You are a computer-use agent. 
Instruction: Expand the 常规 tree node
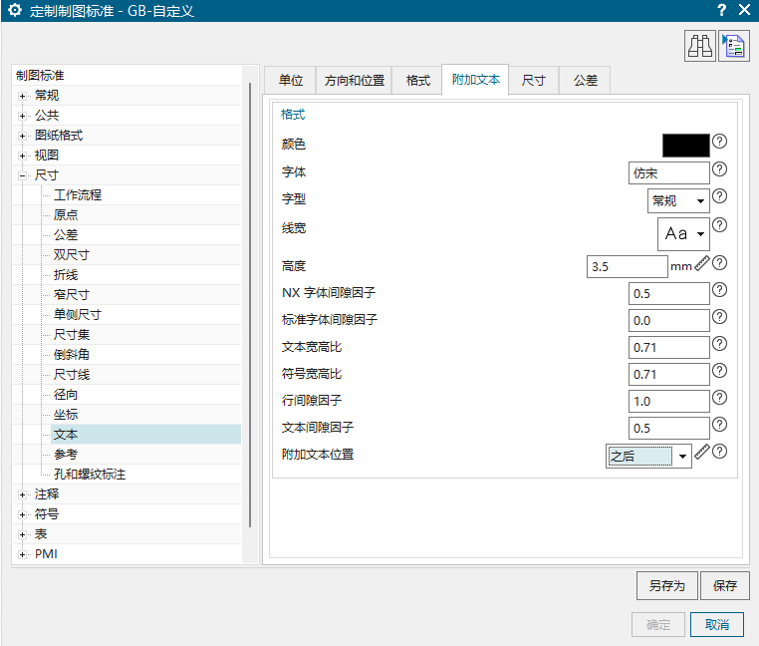tap(22, 96)
